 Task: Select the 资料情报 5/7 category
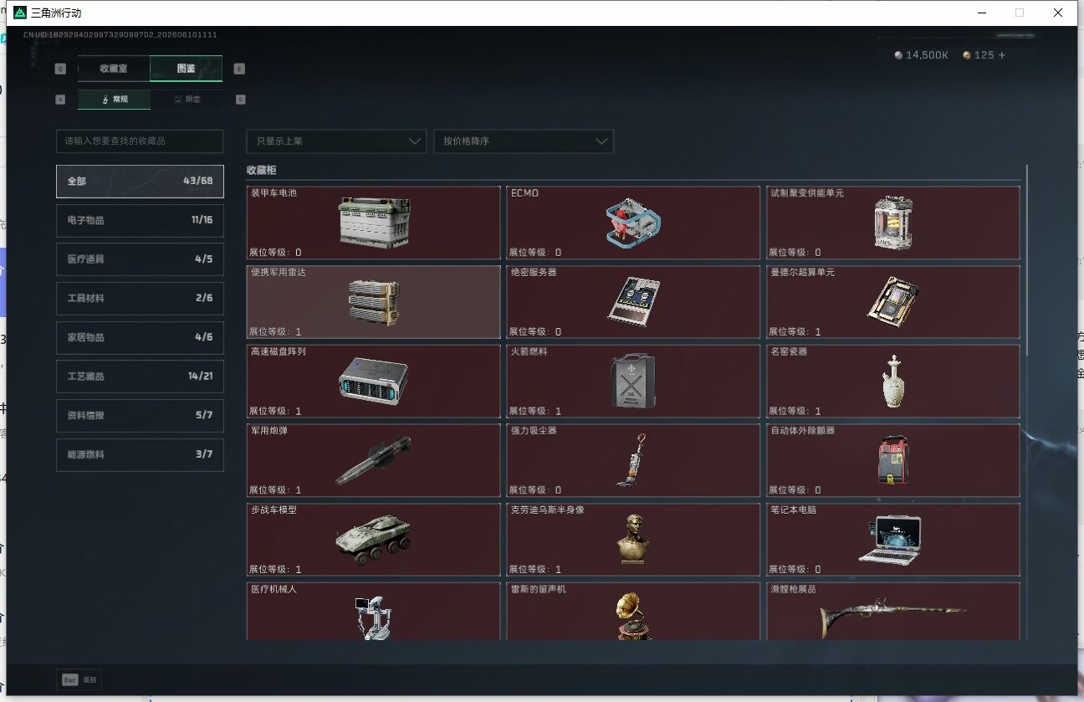140,416
